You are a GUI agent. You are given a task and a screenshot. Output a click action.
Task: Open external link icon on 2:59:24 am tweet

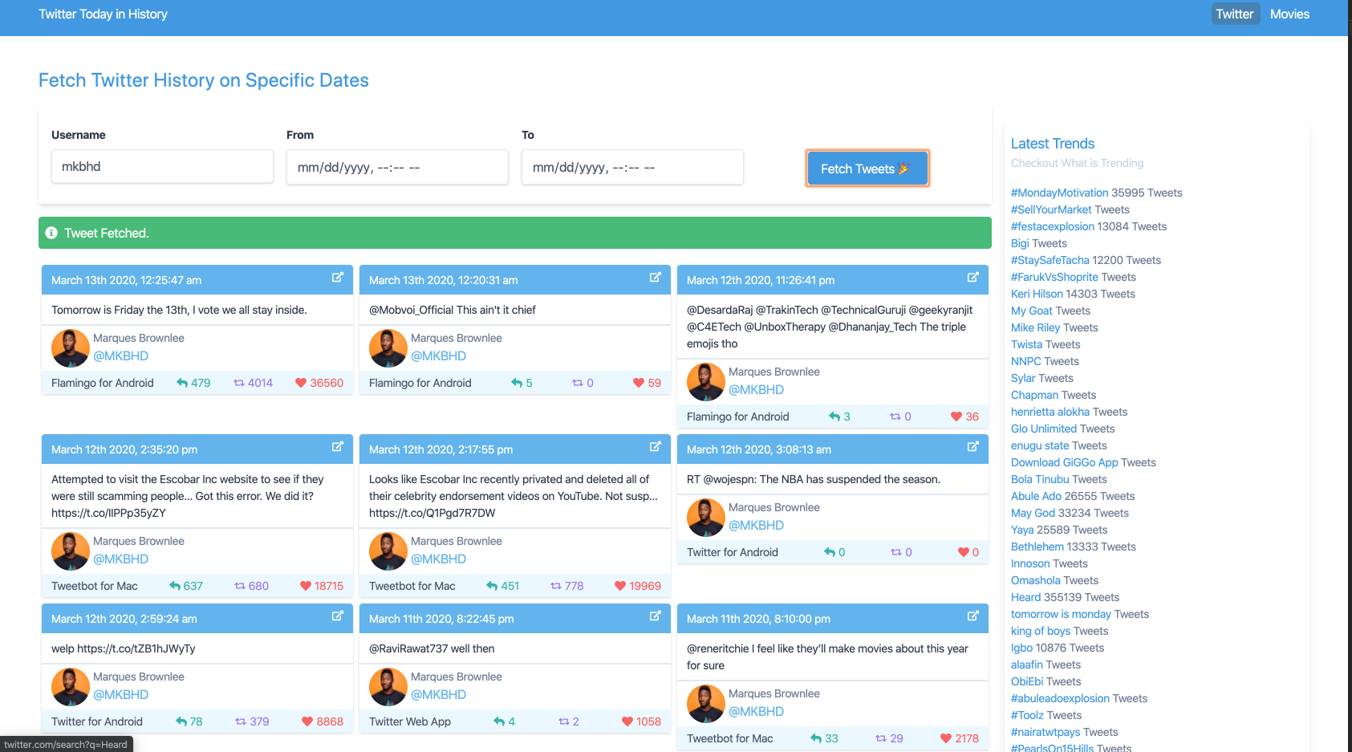tap(338, 616)
